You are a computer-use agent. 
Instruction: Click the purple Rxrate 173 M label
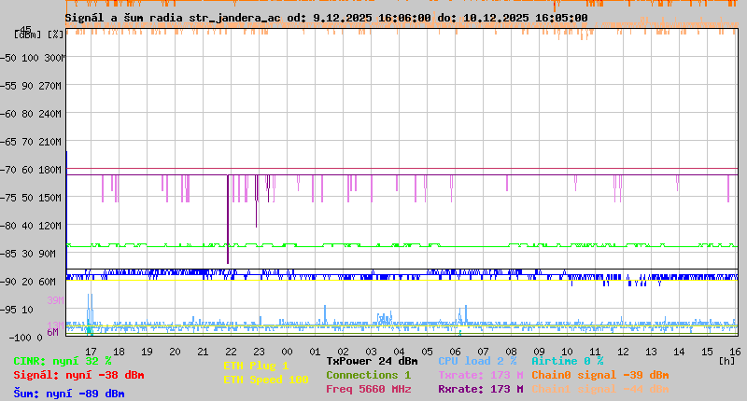480,389
